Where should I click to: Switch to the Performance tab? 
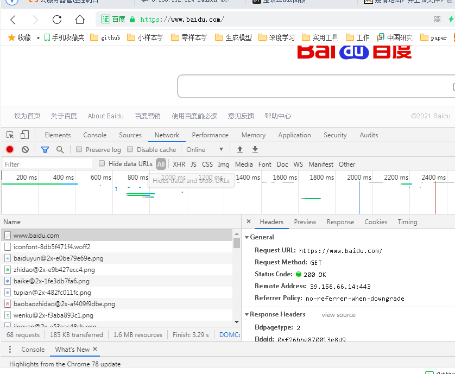(x=210, y=135)
